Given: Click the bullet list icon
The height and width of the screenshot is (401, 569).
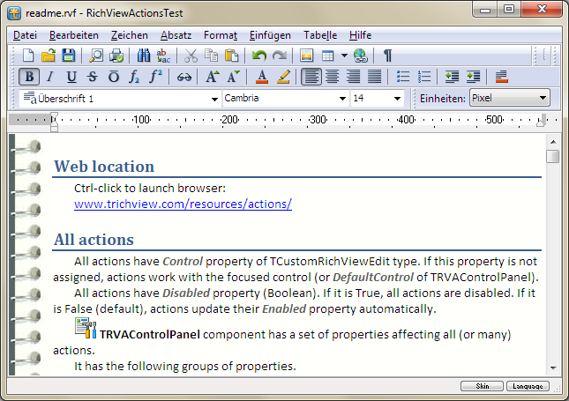Looking at the screenshot, I should (x=403, y=77).
